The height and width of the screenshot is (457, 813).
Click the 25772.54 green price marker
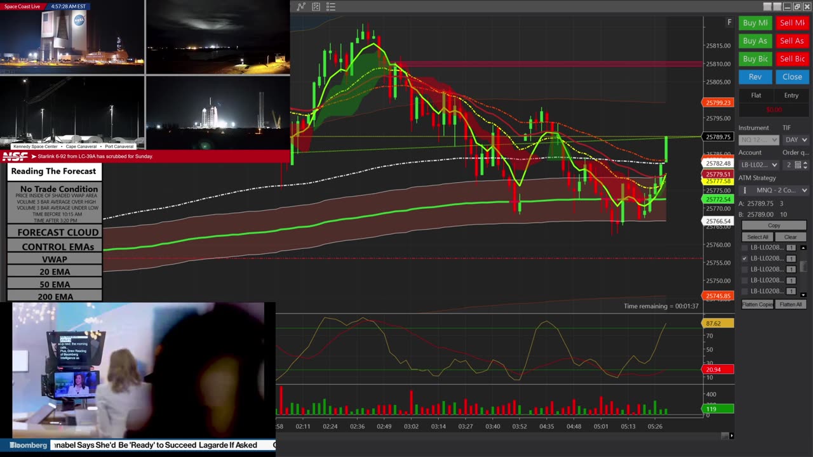718,199
